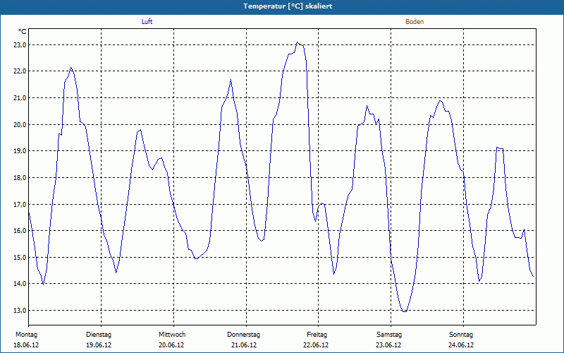Viewport: 564px width, 353px height.
Task: Click the date 19.06.12
Action: tap(99, 345)
